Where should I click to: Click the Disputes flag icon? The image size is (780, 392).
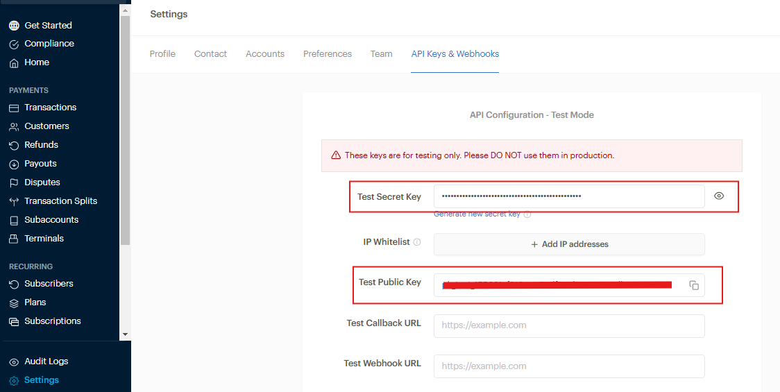(14, 182)
